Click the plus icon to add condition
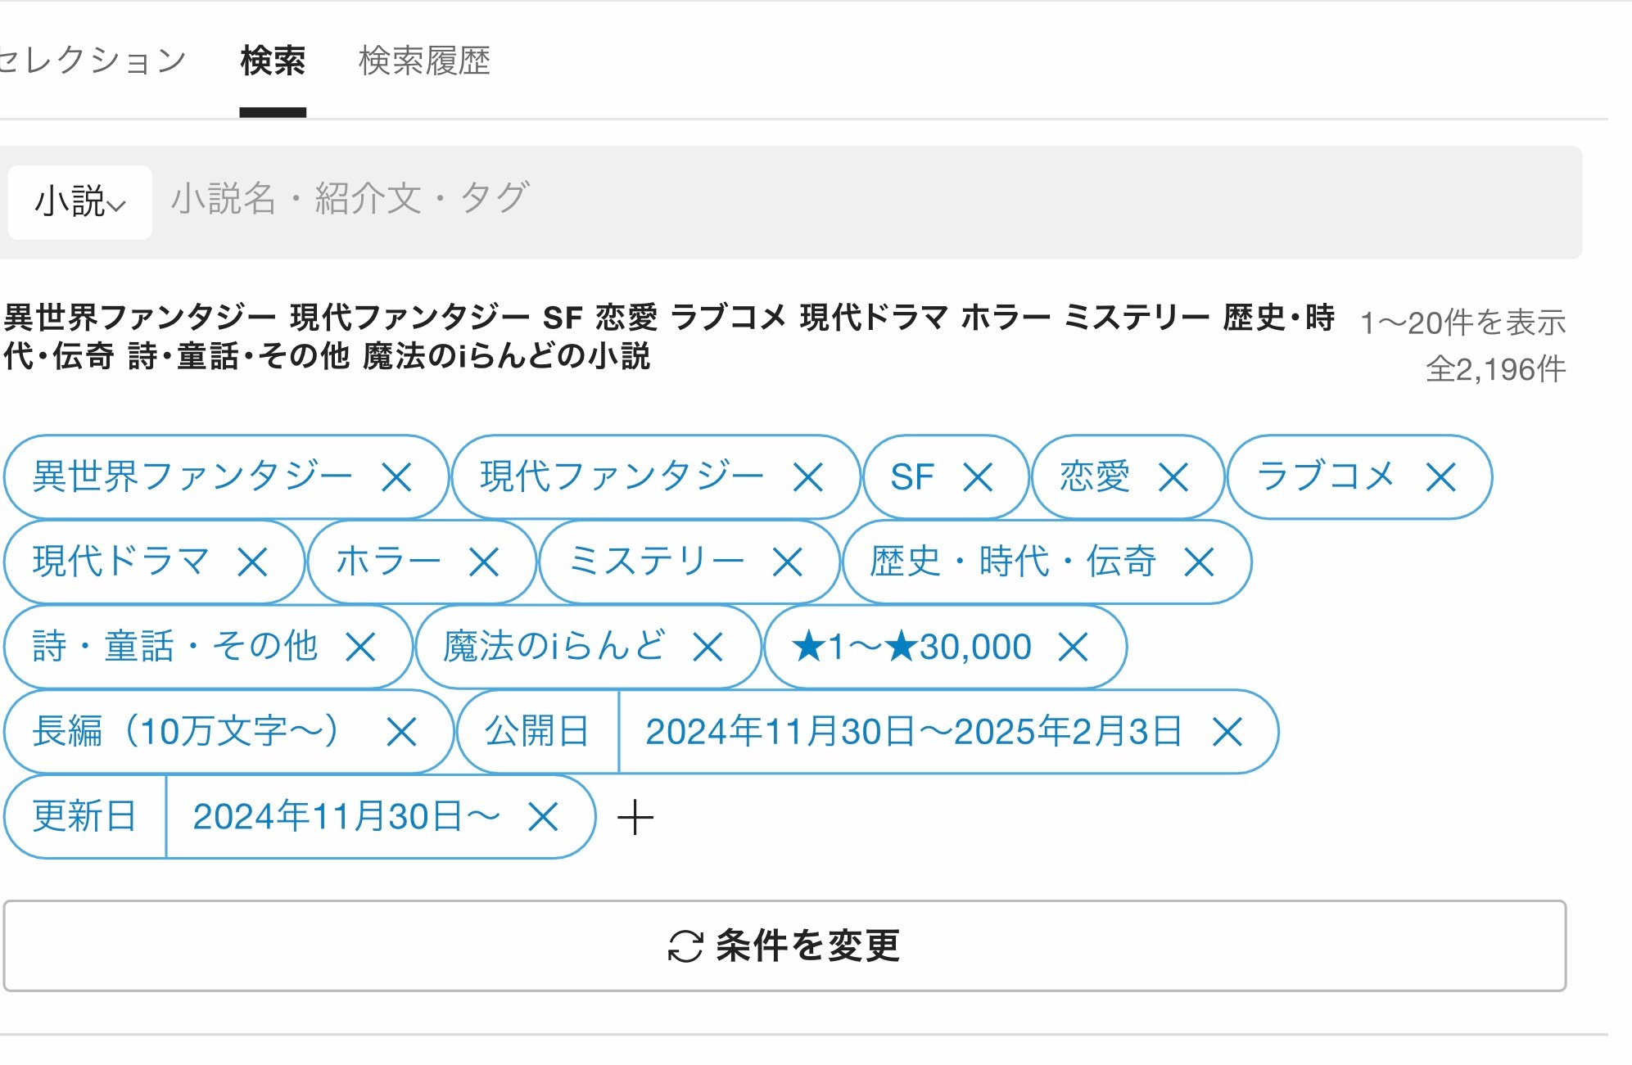This screenshot has width=1632, height=1065. (x=635, y=818)
